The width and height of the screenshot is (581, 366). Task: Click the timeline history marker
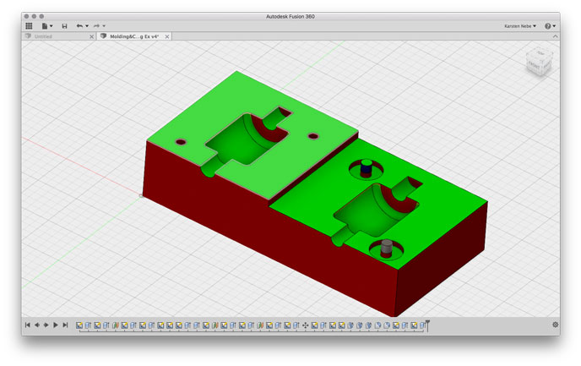[427, 325]
